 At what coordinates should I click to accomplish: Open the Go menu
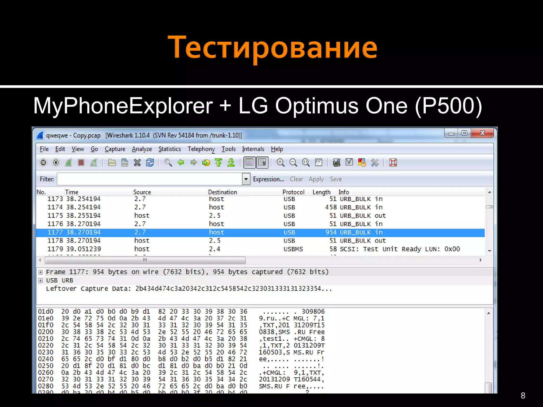tap(94, 149)
